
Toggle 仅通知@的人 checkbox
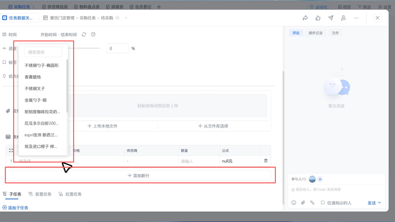[323, 203]
